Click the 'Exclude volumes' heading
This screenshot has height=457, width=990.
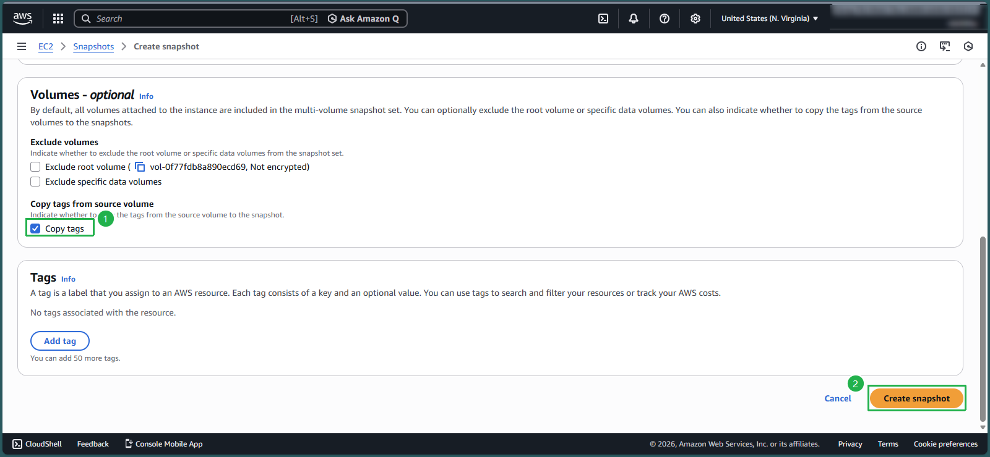pyautogui.click(x=64, y=142)
